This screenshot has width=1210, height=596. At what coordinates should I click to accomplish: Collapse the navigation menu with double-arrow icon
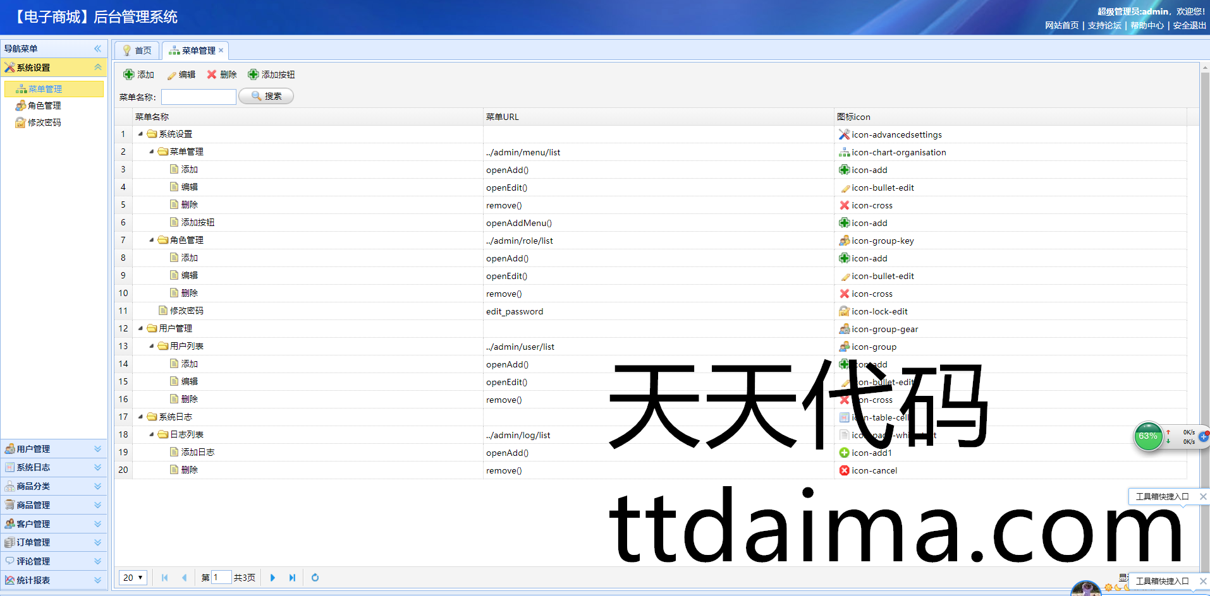[97, 49]
